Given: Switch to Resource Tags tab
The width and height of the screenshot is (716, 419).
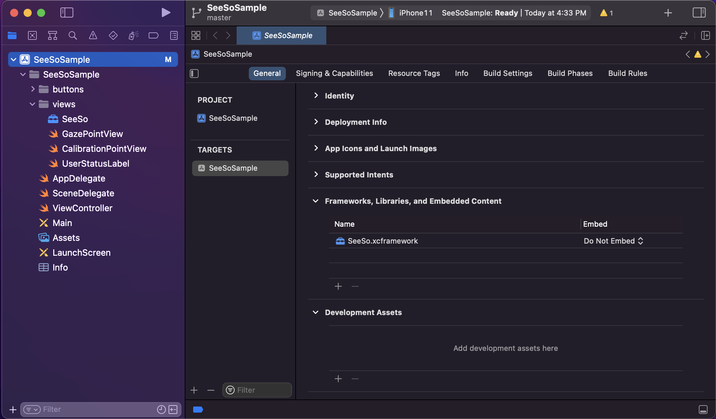Looking at the screenshot, I should [414, 74].
